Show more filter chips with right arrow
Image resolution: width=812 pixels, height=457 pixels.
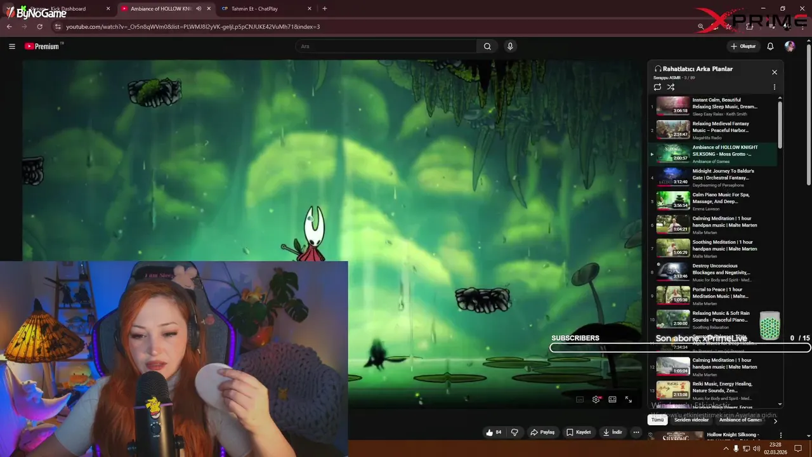[x=775, y=420]
